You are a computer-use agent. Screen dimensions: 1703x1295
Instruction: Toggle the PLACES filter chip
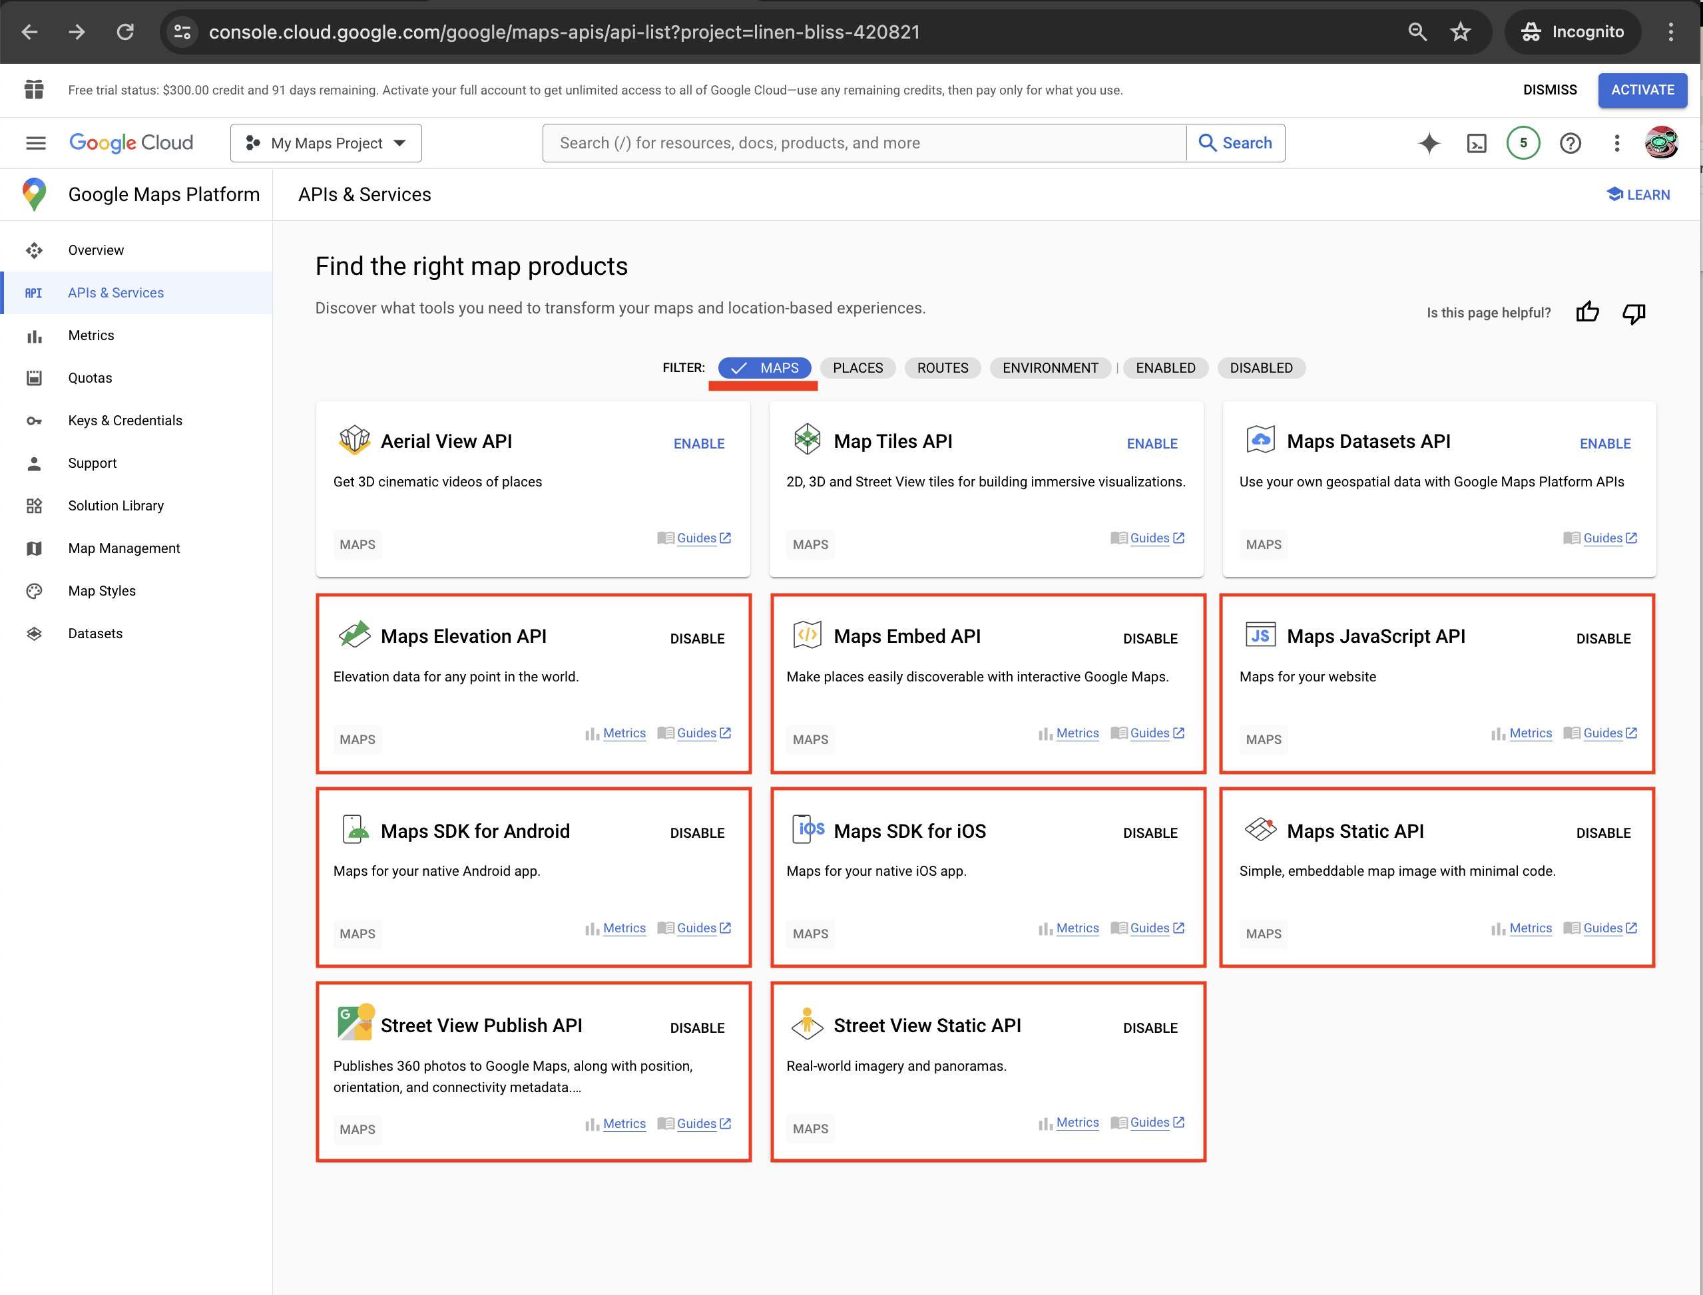[857, 368]
